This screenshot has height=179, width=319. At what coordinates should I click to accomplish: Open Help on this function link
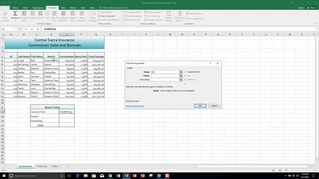point(135,106)
